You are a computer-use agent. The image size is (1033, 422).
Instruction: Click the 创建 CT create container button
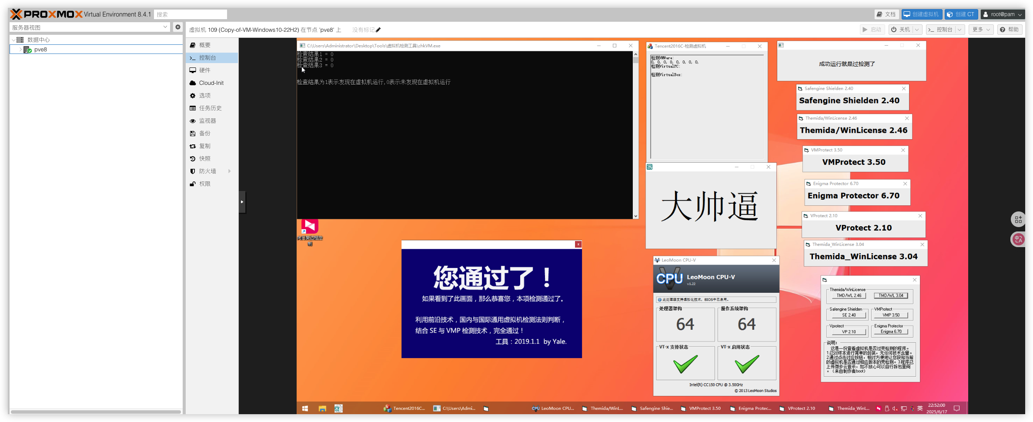pyautogui.click(x=961, y=14)
